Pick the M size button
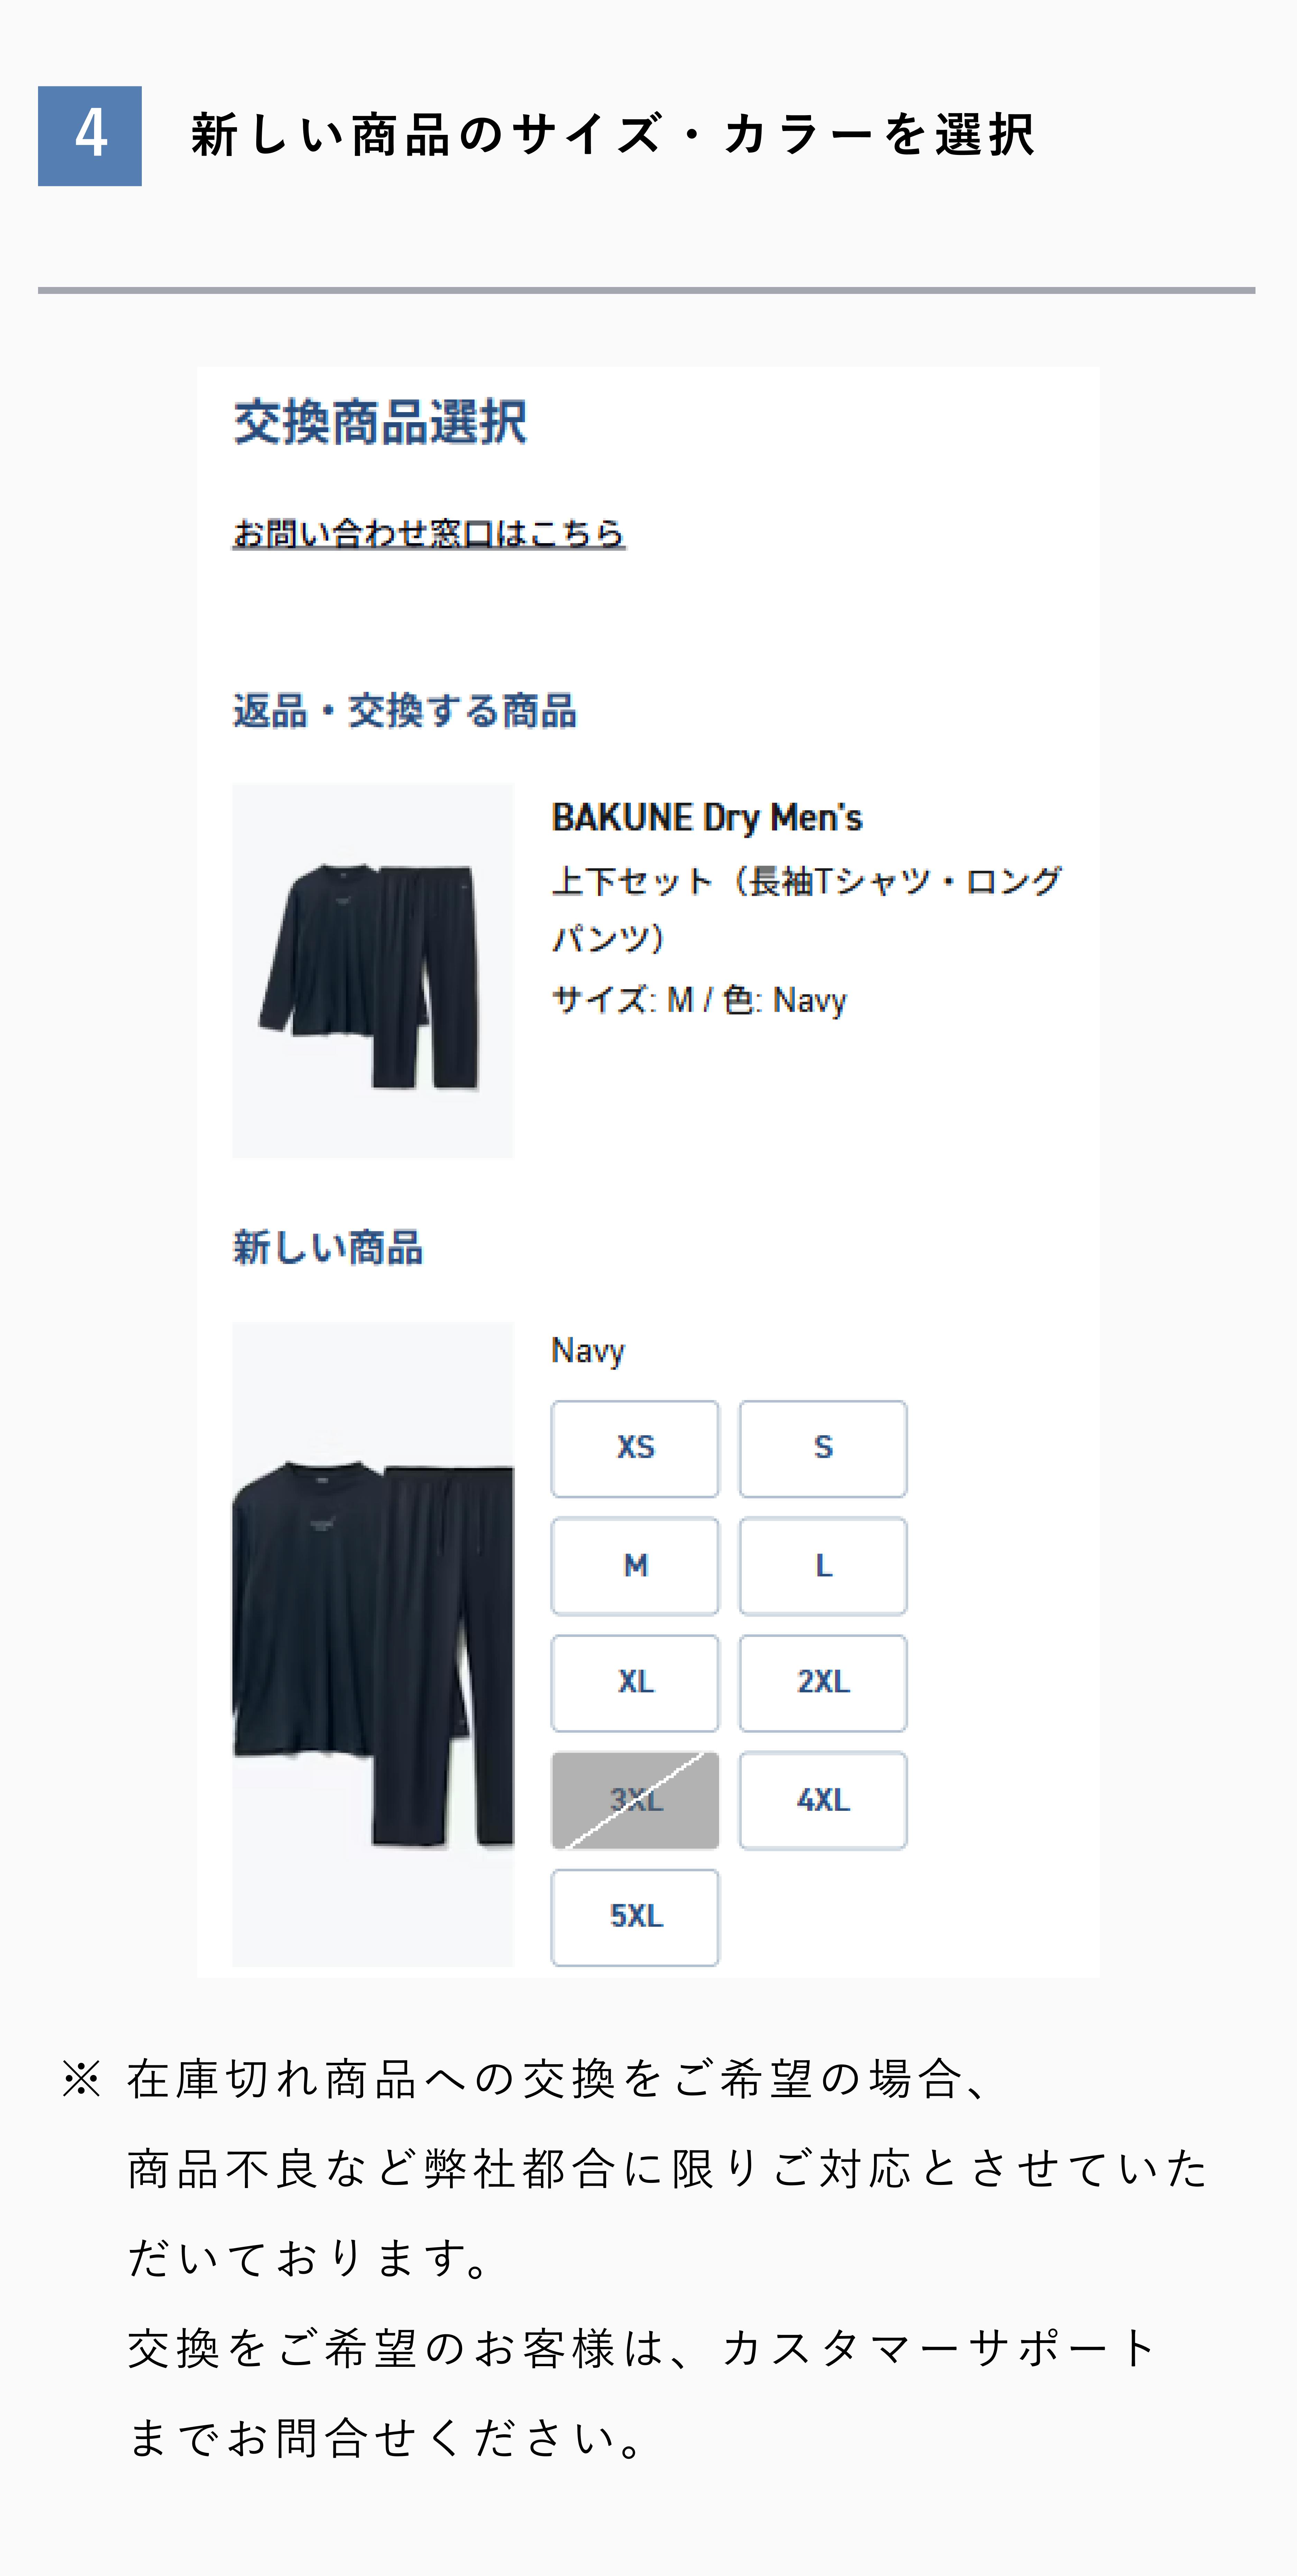The image size is (1297, 2576). click(635, 1565)
